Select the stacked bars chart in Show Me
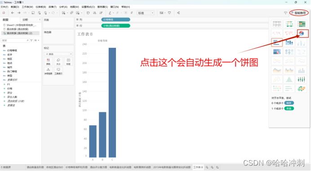Viewport: 311px width, 171px height. (x=289, y=42)
